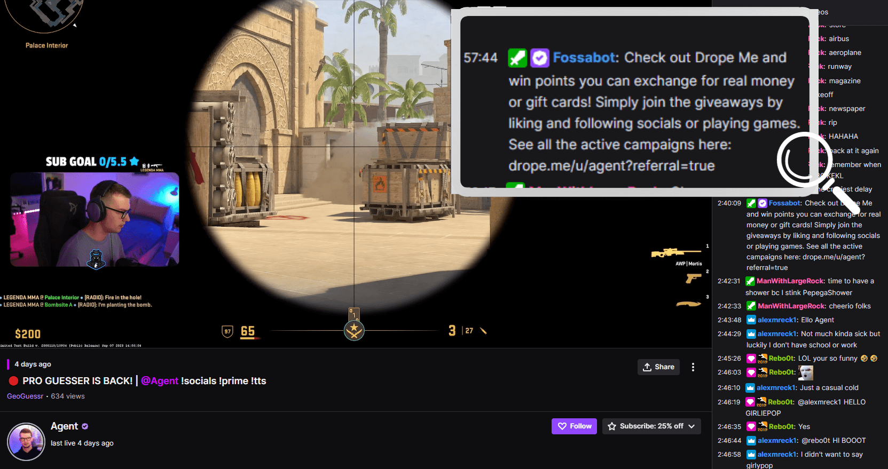Open the three-dot more options menu
This screenshot has width=888, height=469.
tap(693, 367)
